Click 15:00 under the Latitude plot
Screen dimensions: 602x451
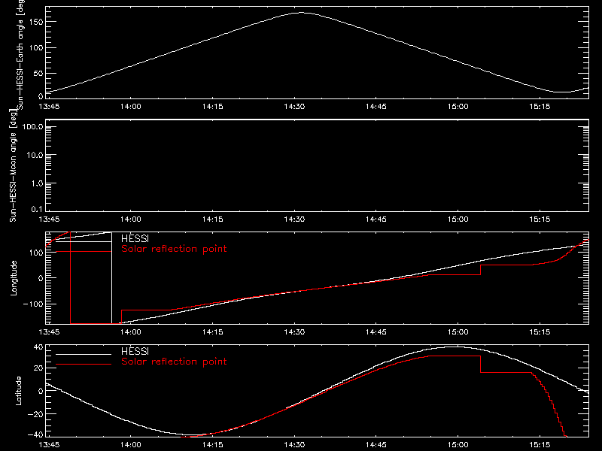tap(458, 445)
